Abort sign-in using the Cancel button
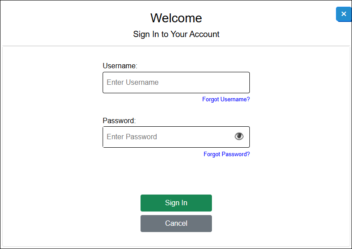352x249 pixels. click(176, 224)
